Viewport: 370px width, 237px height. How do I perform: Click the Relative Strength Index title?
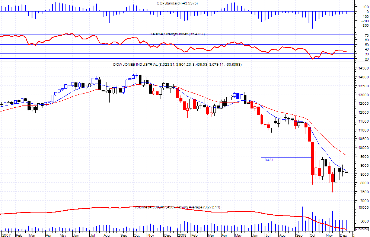point(177,34)
